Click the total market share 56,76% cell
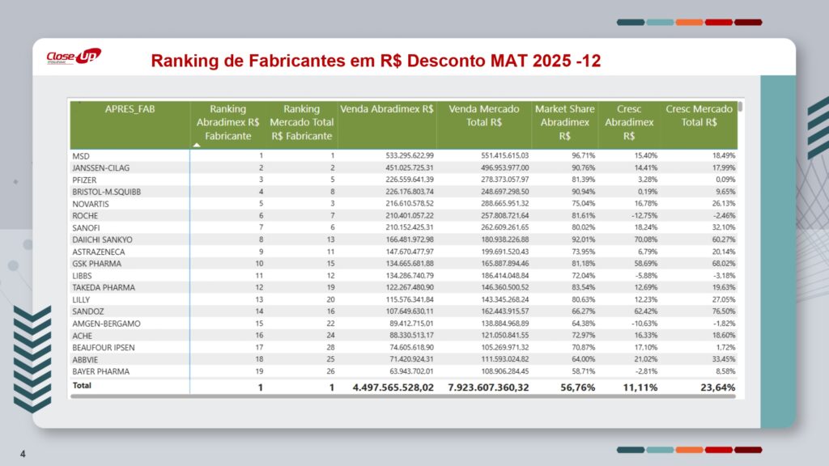 [x=575, y=388]
